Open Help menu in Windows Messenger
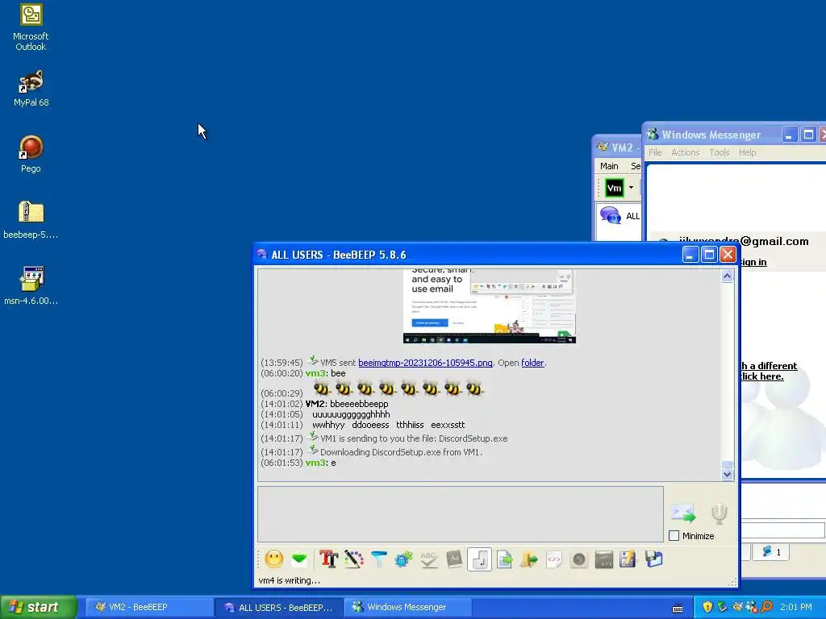 click(747, 152)
